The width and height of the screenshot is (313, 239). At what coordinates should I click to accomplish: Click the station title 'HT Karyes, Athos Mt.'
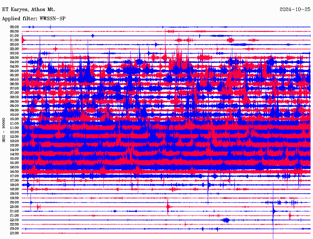[28, 9]
